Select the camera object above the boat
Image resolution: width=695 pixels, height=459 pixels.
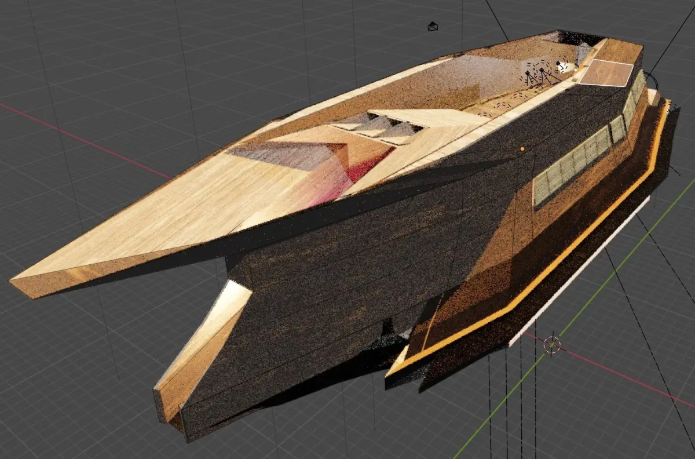433,26
